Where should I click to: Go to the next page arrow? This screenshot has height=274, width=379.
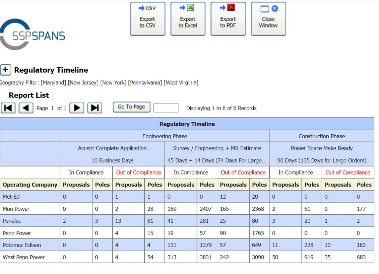77,108
